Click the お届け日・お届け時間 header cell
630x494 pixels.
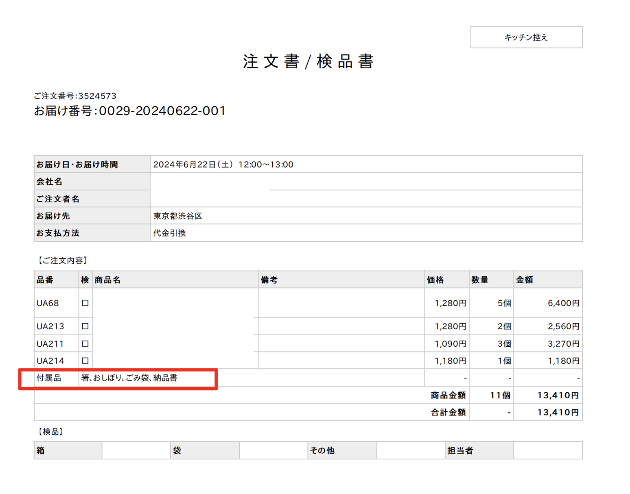point(92,164)
